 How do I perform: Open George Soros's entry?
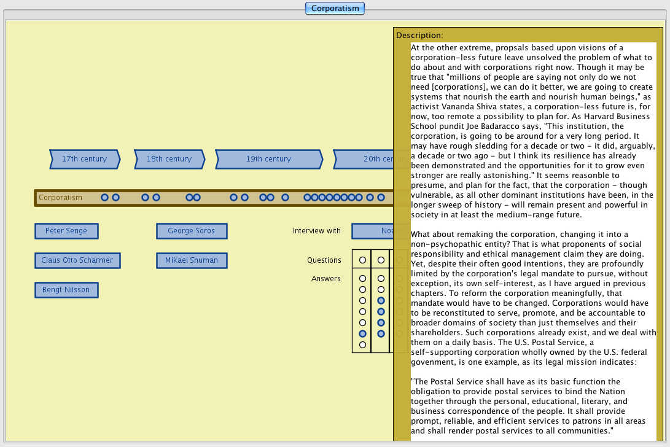click(x=192, y=231)
